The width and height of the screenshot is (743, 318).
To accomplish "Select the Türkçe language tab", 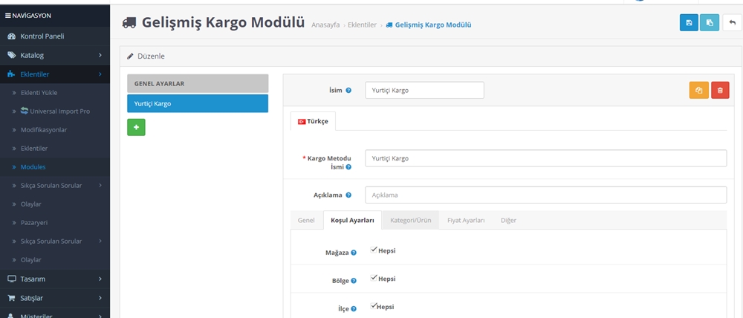I will point(313,121).
